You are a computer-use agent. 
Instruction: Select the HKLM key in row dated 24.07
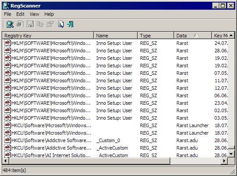(51, 43)
